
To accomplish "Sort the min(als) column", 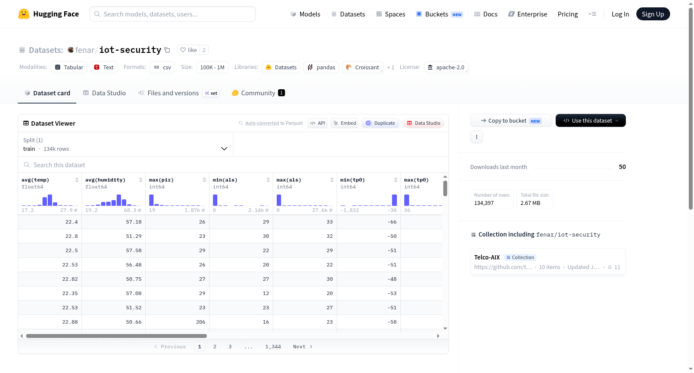I will tap(268, 180).
